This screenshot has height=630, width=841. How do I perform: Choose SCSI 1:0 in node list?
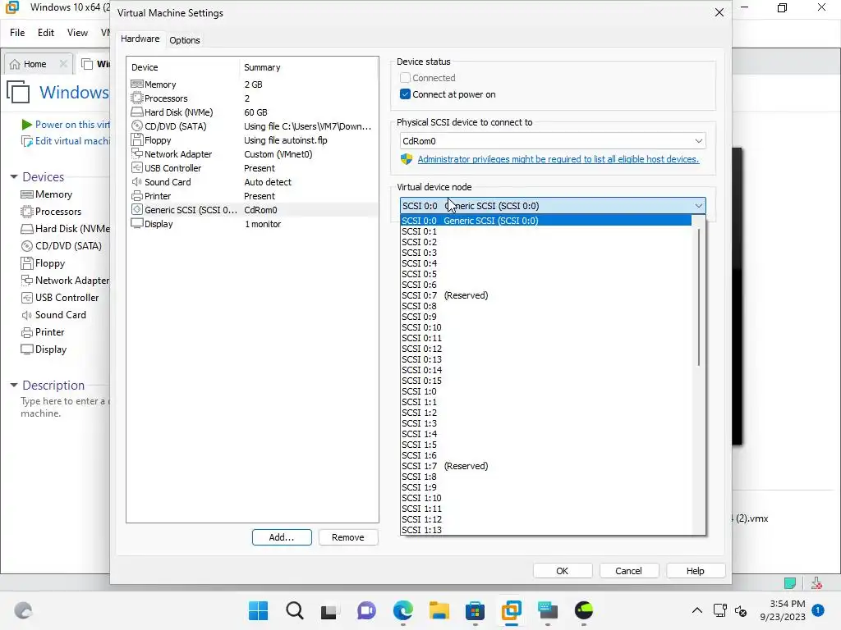(x=546, y=391)
